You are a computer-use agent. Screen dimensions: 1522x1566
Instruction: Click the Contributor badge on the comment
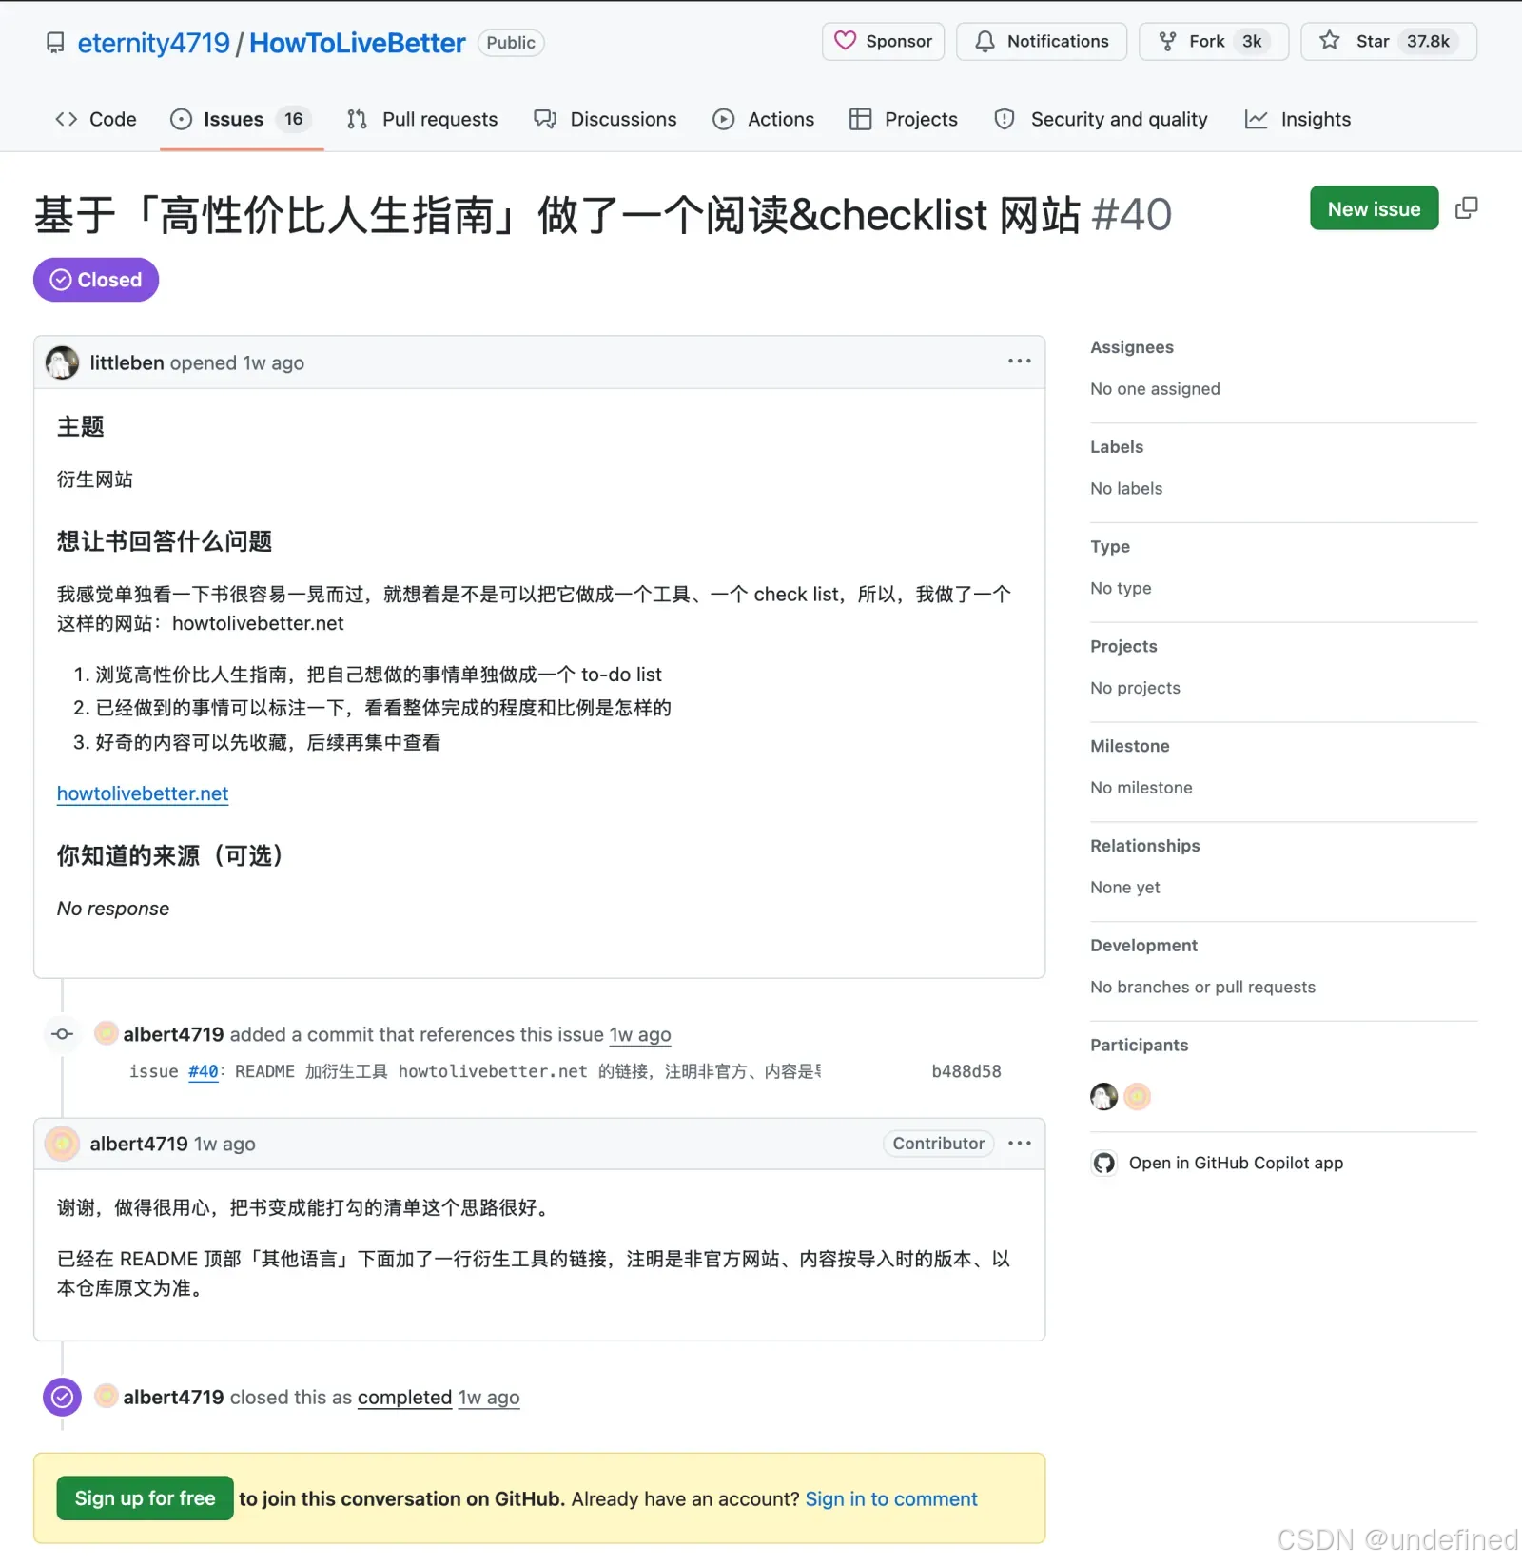coord(939,1144)
